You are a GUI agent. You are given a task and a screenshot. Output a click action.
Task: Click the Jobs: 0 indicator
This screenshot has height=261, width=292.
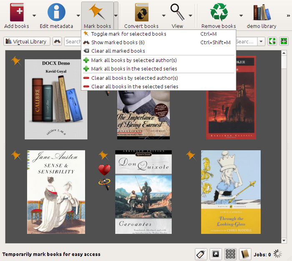click(262, 254)
